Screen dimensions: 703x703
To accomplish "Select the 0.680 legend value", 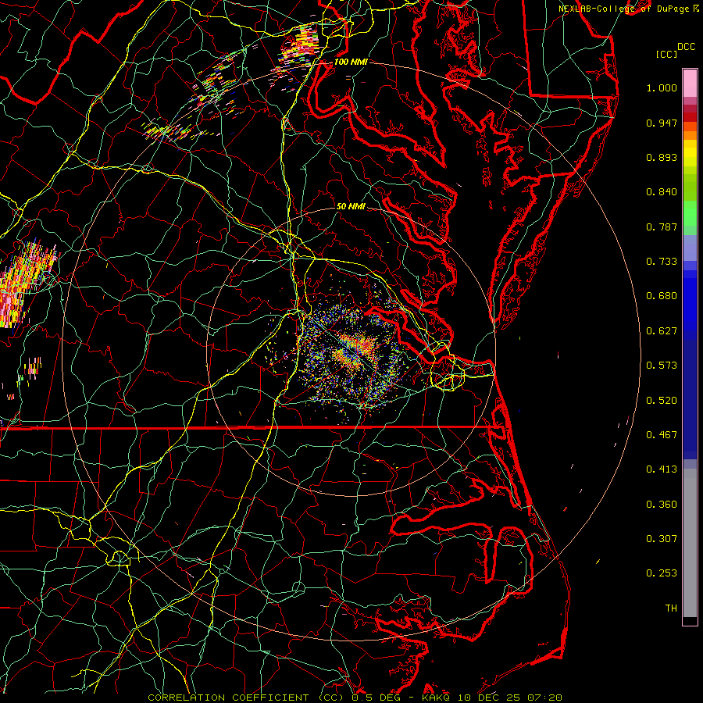I will [662, 296].
